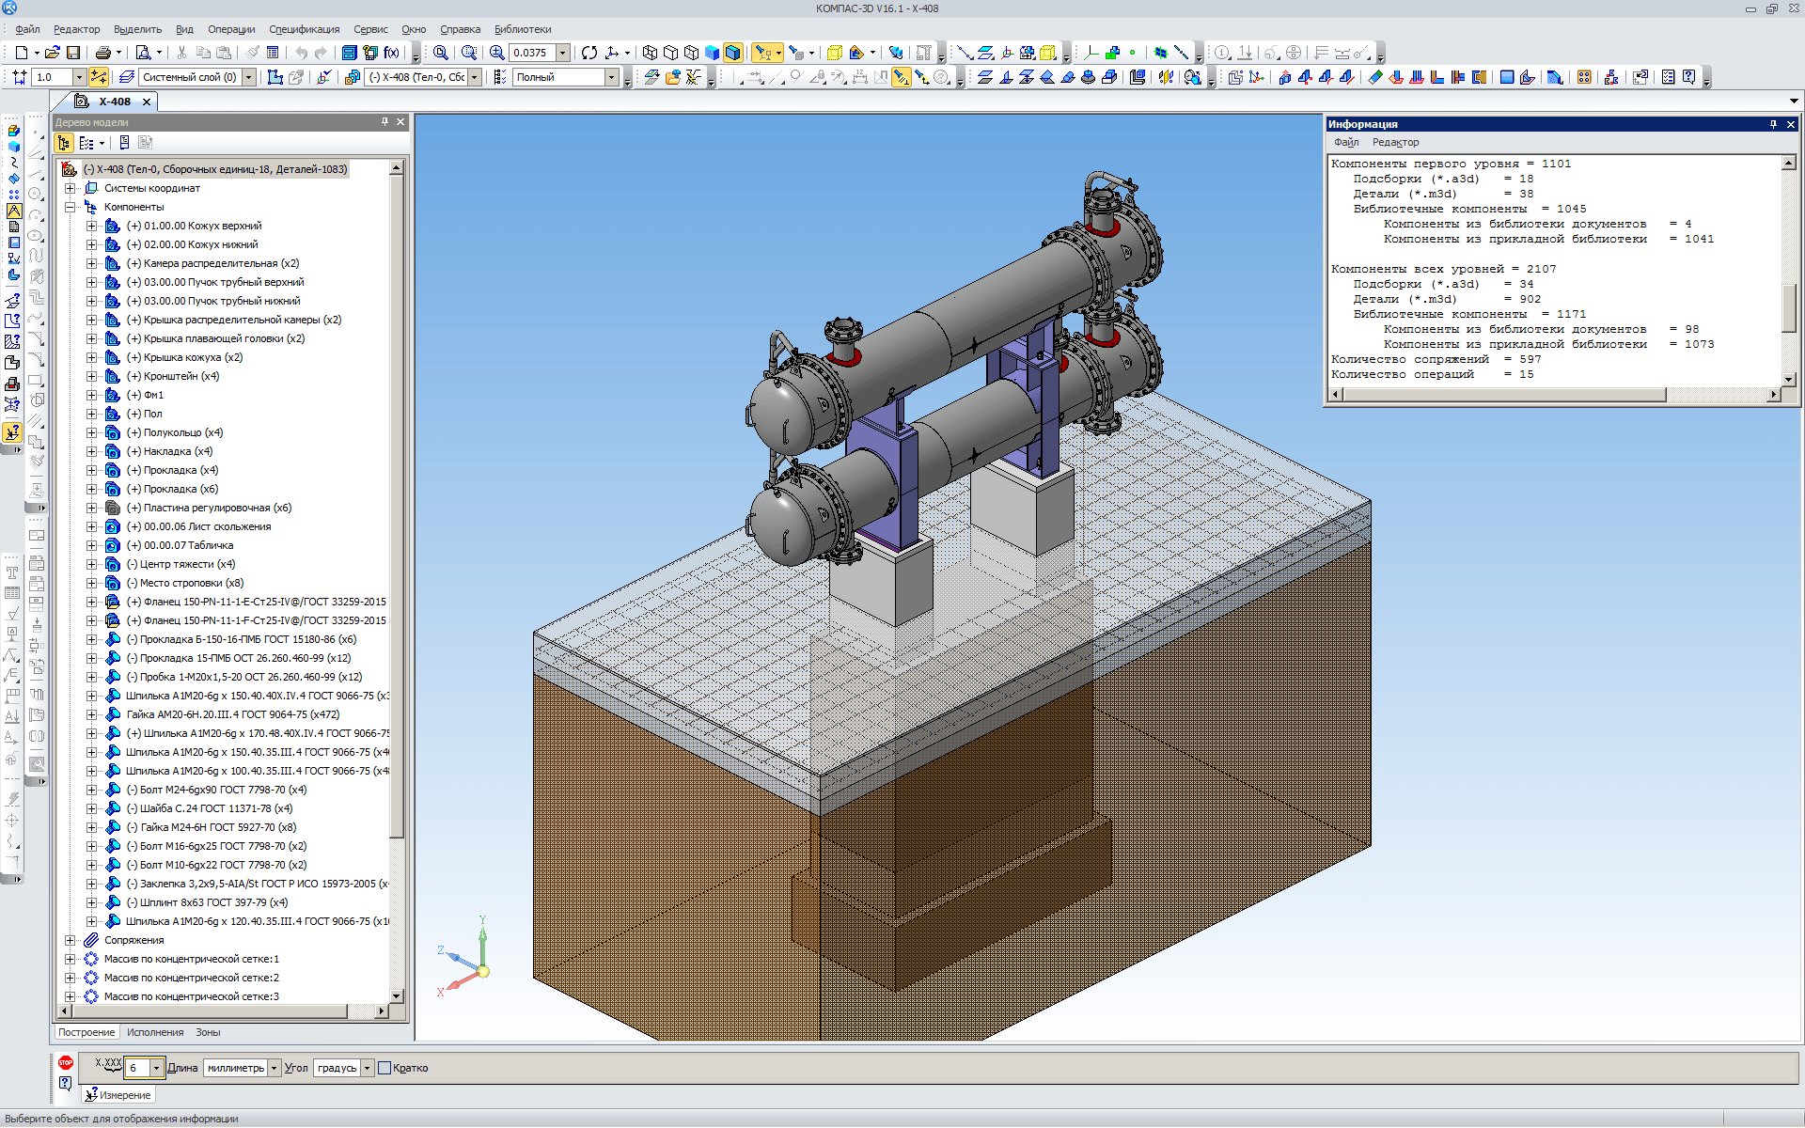The width and height of the screenshot is (1805, 1128).
Task: Toggle shaded with edges display mode
Action: [733, 53]
